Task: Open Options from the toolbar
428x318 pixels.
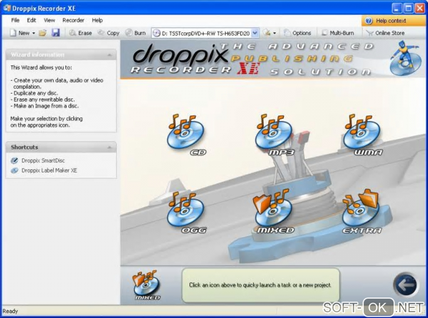Action: click(298, 33)
